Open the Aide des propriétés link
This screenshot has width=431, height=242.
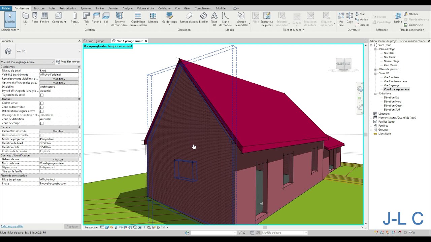(12, 226)
